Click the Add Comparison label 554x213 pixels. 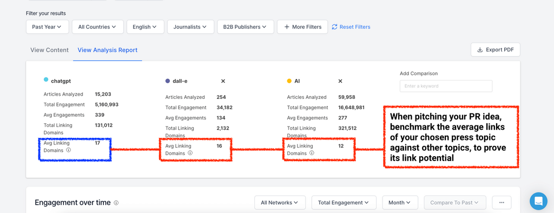(419, 74)
